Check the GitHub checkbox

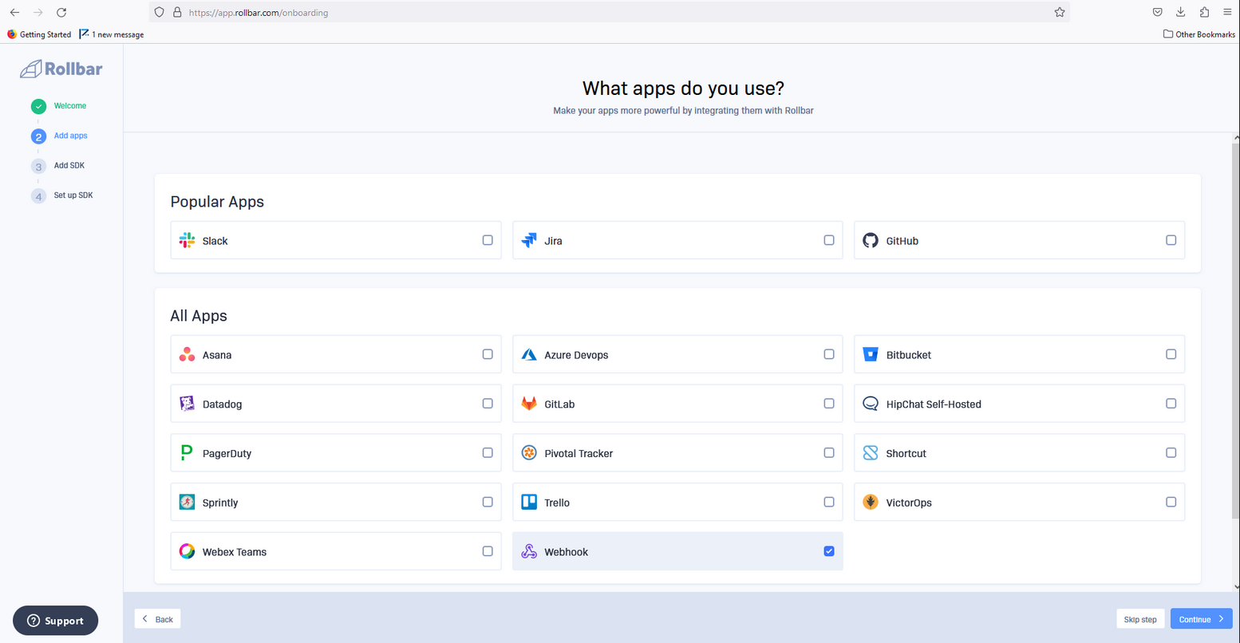point(1171,240)
